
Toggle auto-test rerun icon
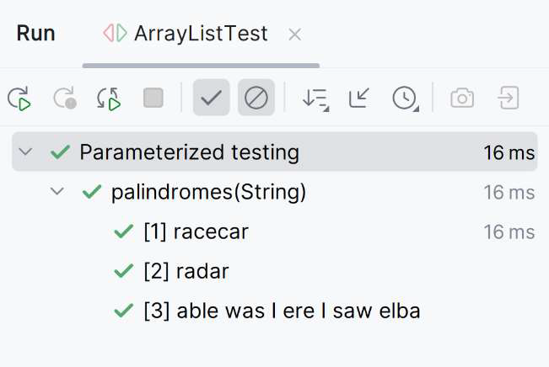pyautogui.click(x=109, y=98)
